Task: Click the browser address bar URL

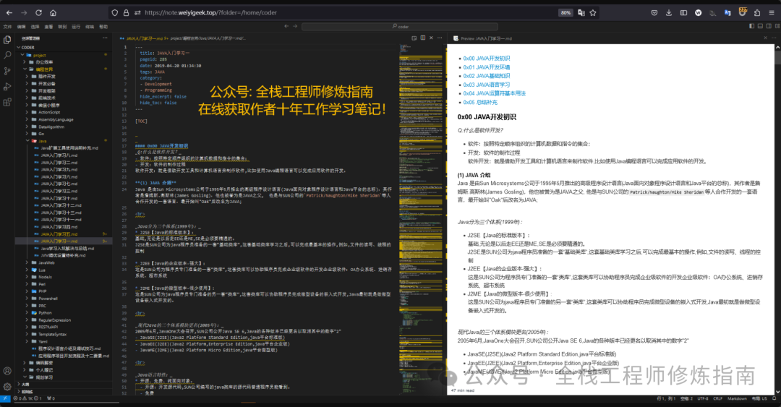Action: pos(210,13)
